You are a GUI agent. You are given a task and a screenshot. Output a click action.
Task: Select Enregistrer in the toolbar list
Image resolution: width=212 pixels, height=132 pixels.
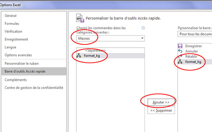pyautogui.click(x=195, y=46)
